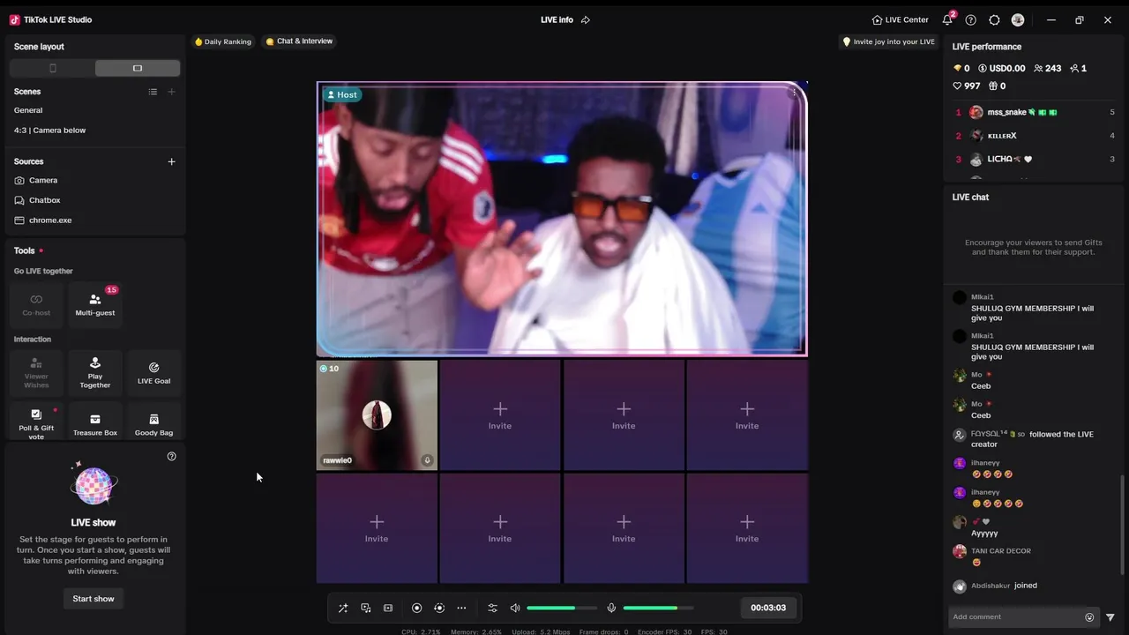Open the Multi-guest tool
1129x635 pixels.
95,305
